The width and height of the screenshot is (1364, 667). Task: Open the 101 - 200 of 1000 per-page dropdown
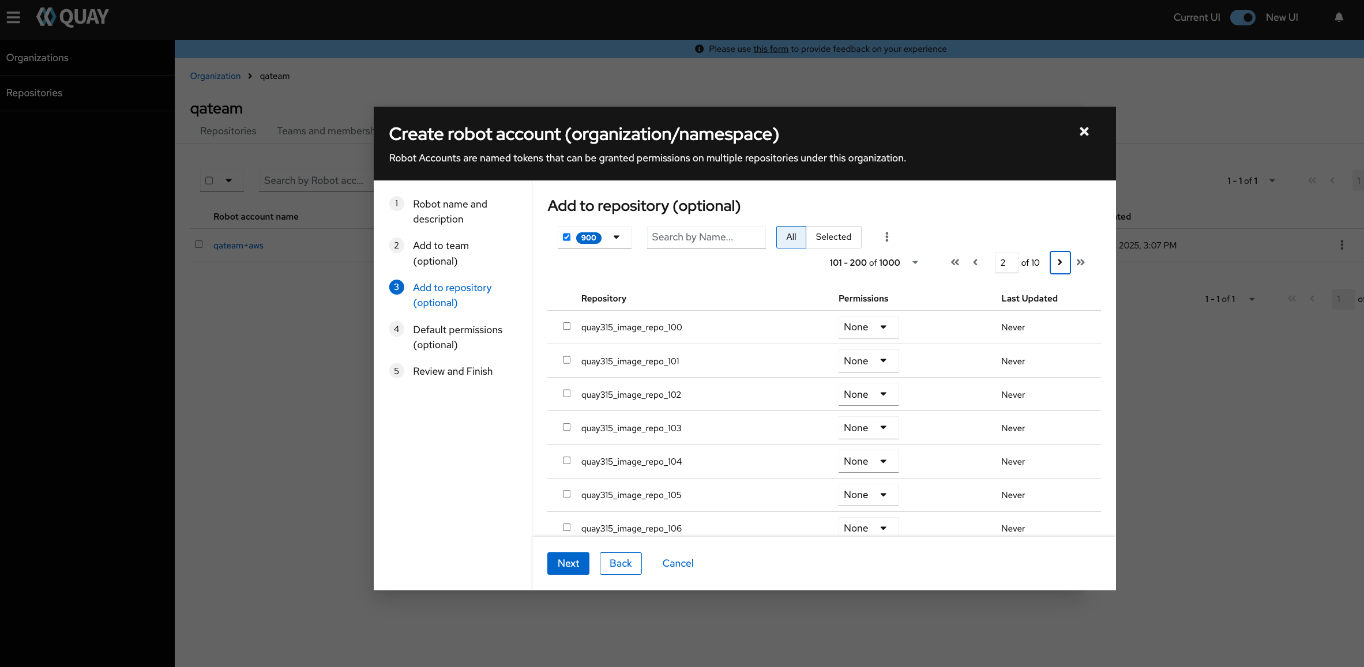pos(915,262)
